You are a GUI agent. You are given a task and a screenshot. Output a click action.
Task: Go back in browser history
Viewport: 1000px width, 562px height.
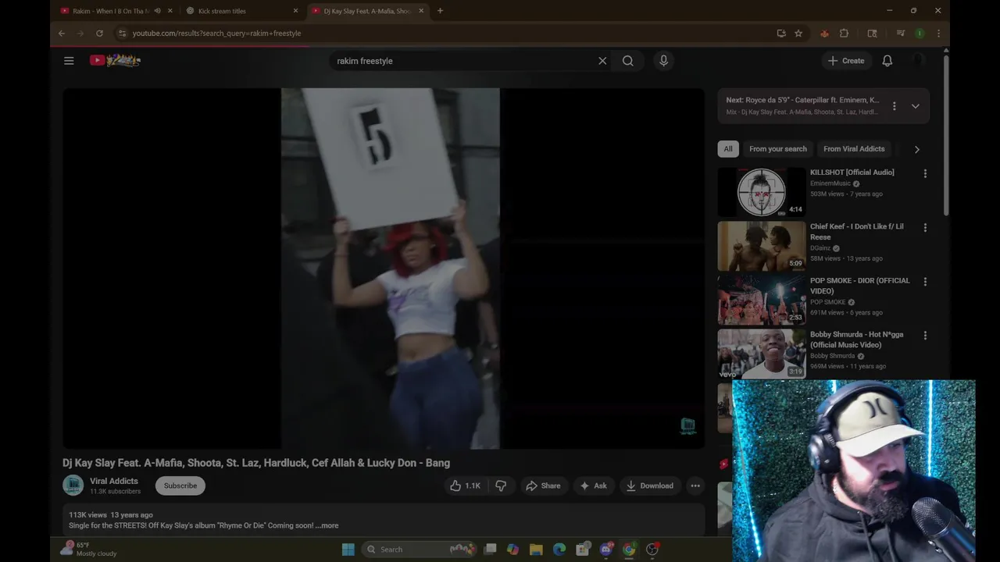pos(62,34)
